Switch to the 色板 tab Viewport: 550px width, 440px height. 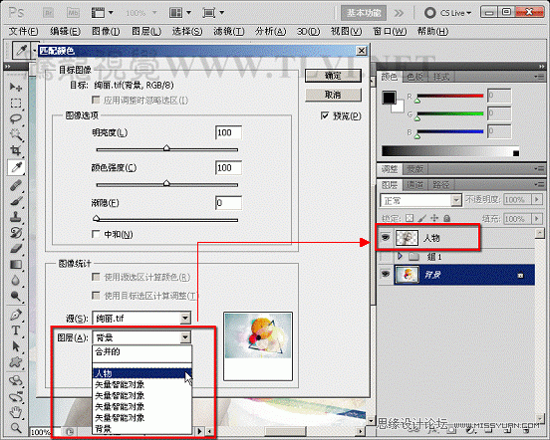[414, 77]
